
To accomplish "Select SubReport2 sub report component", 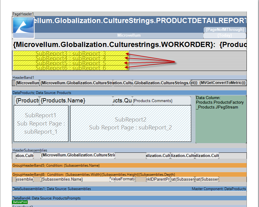I will pyautogui.click(x=131, y=124).
